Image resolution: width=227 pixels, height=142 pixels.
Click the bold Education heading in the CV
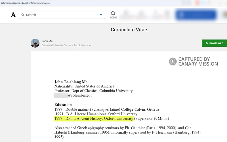(x=63, y=105)
